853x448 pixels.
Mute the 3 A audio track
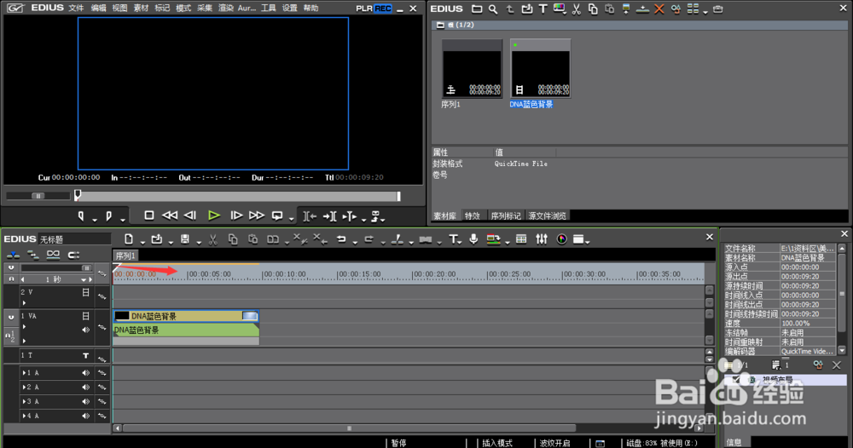coord(85,401)
